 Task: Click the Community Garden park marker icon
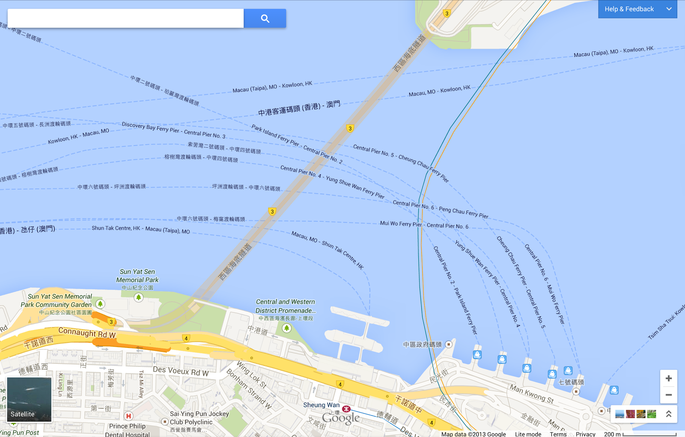[x=100, y=304]
